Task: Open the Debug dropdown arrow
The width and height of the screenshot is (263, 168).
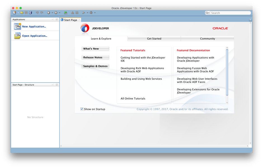Action: coord(95,13)
